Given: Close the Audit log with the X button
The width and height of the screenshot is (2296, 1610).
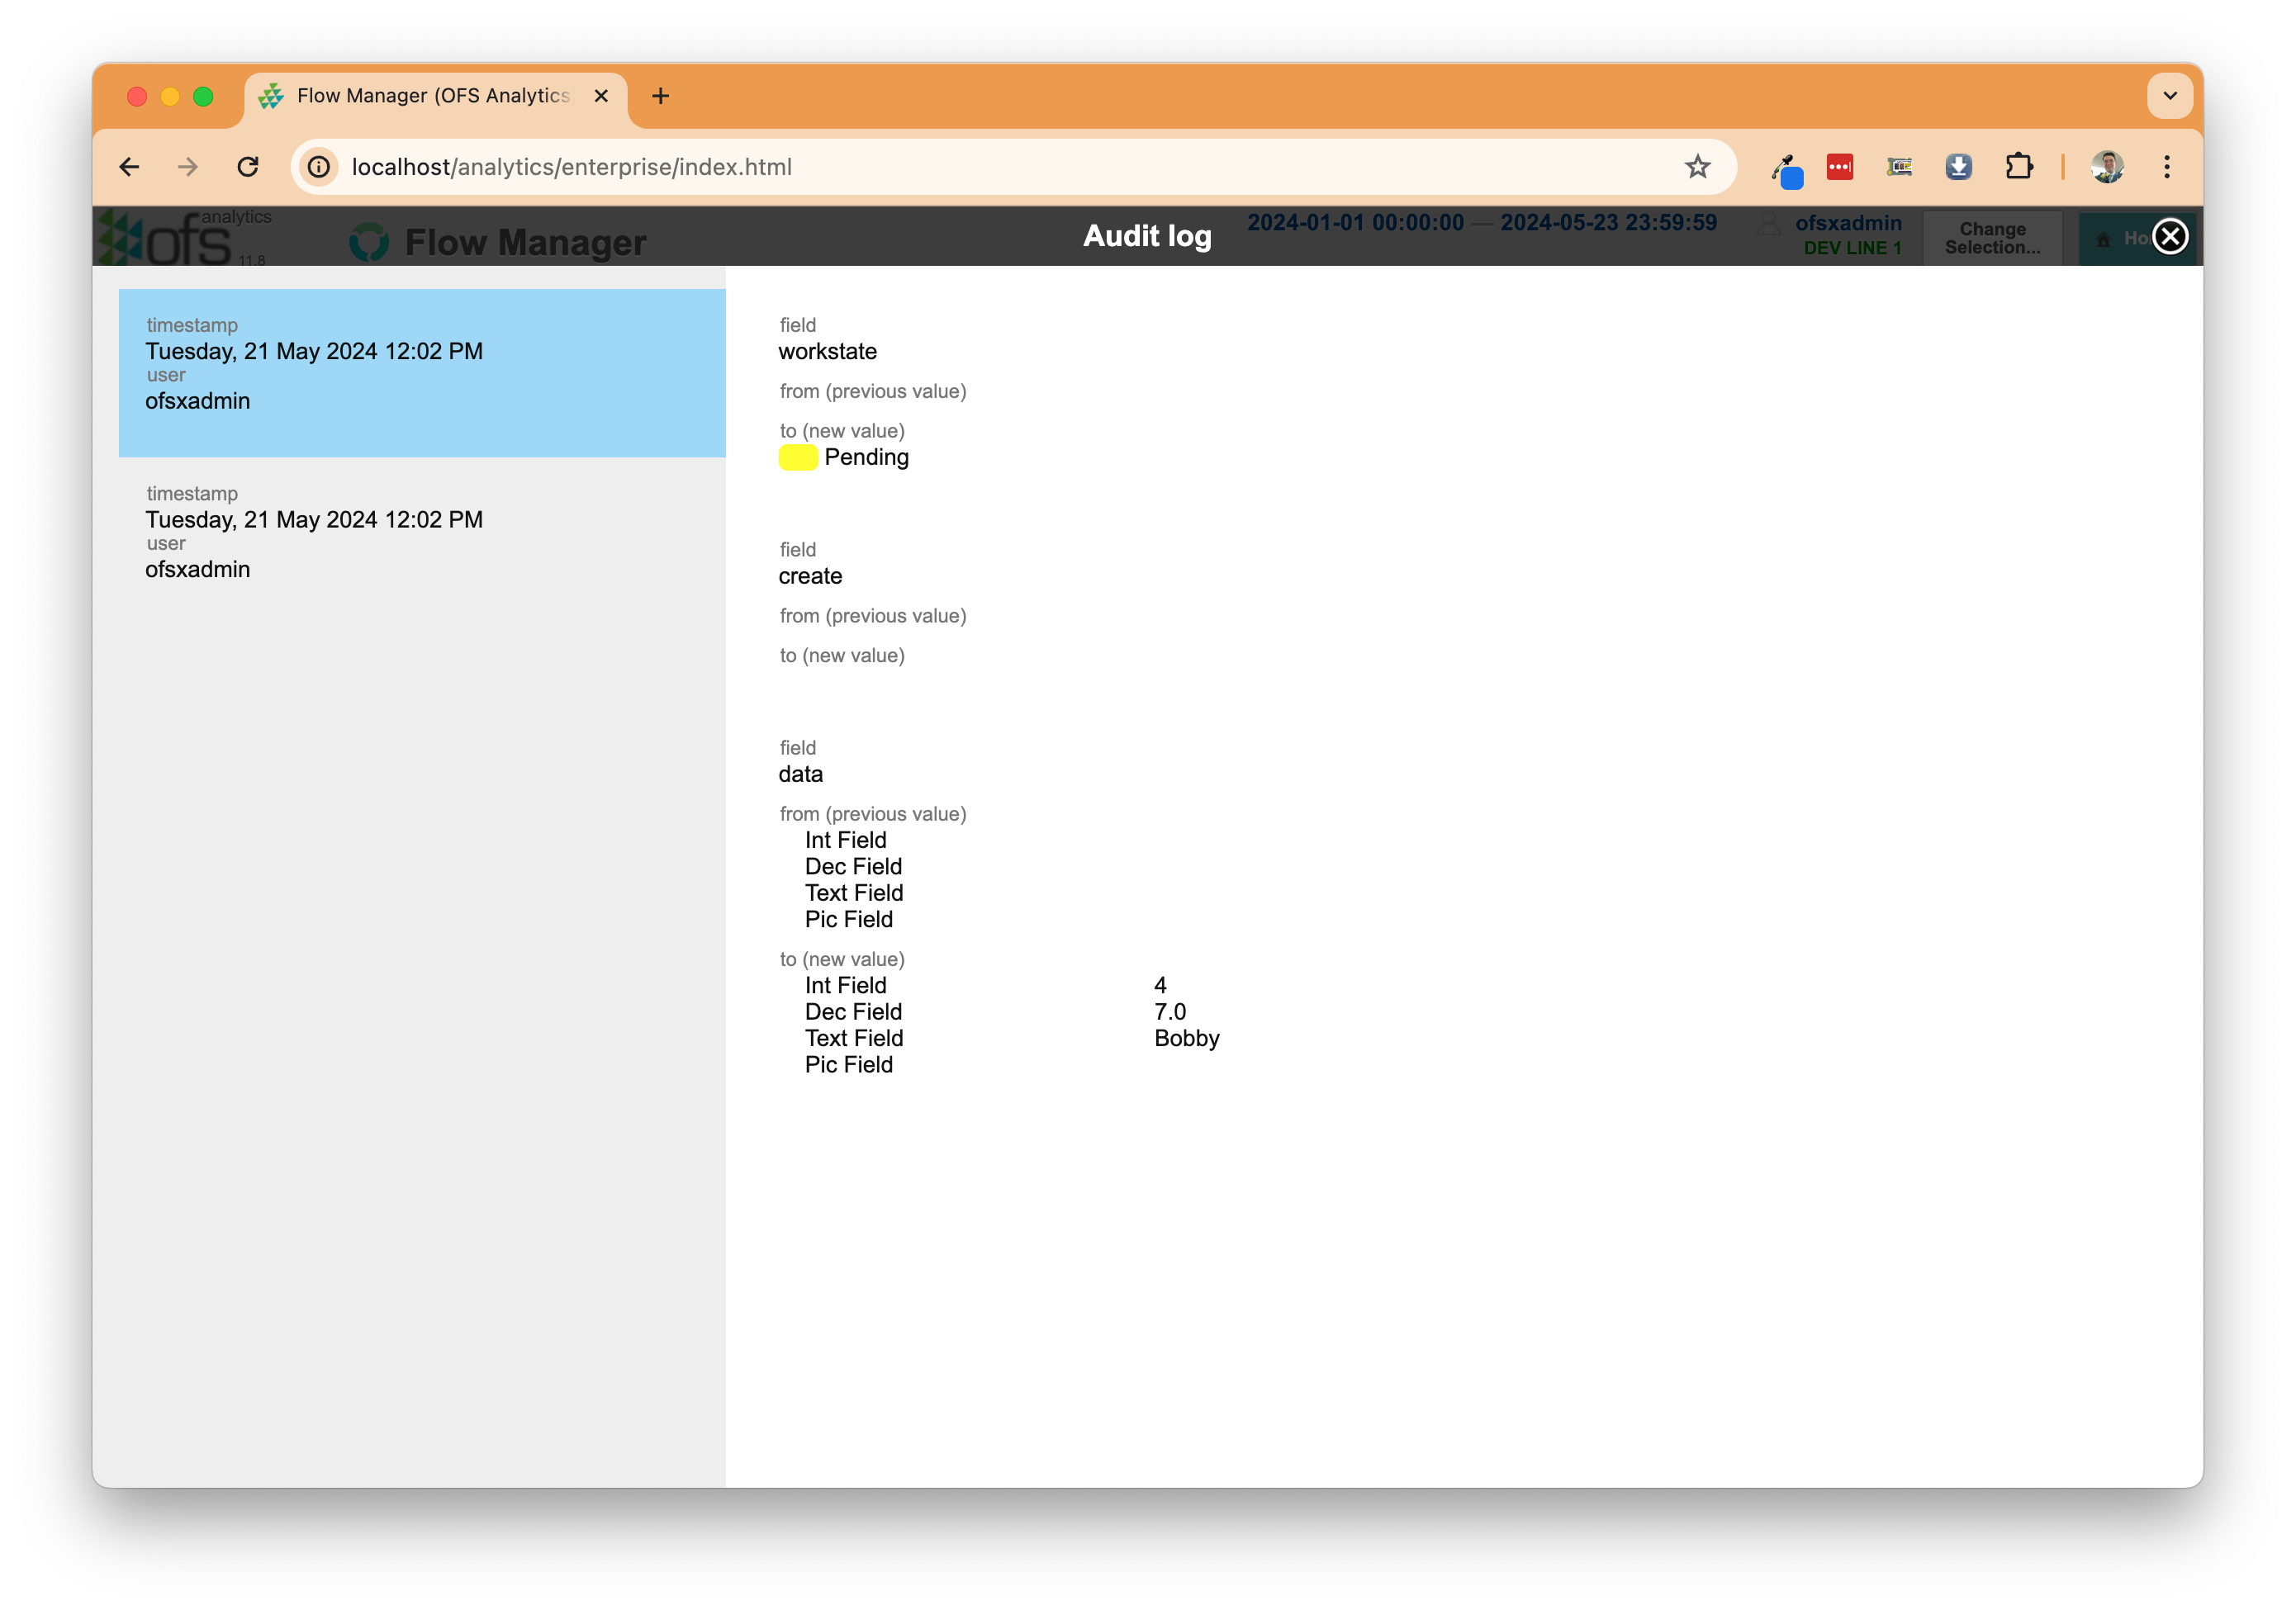Looking at the screenshot, I should click(x=2170, y=237).
